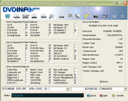Click the About link text
The image size is (128, 101).
tap(93, 96)
